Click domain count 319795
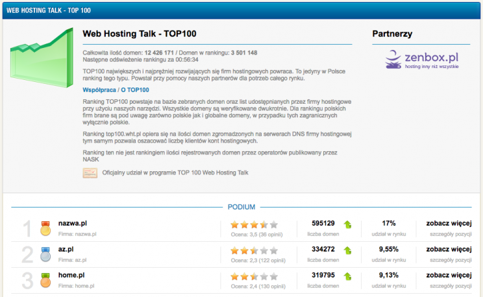This screenshot has width=483, height=297. coord(323,275)
